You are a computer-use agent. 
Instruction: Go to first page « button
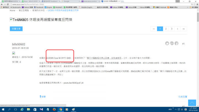point(154,29)
